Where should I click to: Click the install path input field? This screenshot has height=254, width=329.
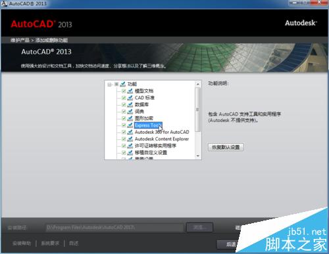[x=114, y=228]
